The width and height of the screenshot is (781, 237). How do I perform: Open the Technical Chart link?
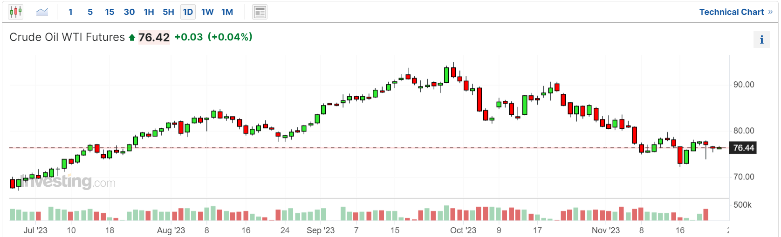(x=736, y=12)
